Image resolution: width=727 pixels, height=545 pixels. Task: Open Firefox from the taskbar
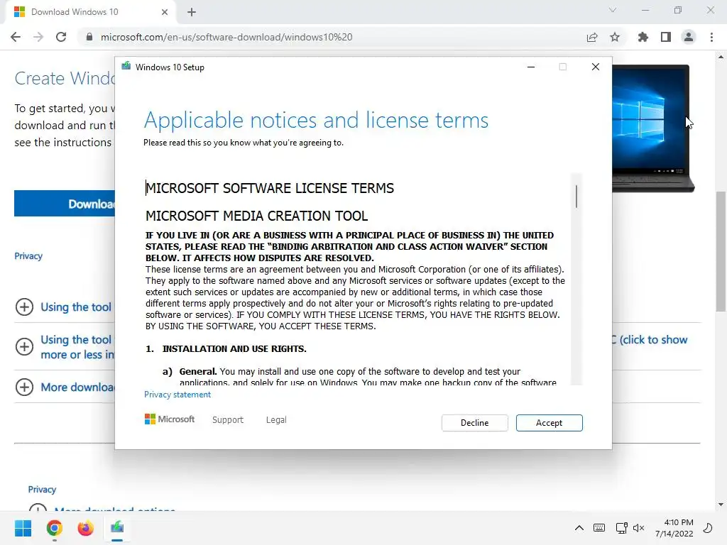pyautogui.click(x=85, y=528)
